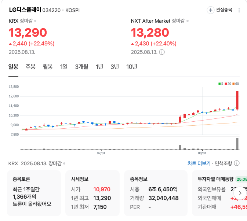Image resolution: width=247 pixels, height=221 pixels.
Task: Click the PER label in 종목정보
Action: (135, 207)
